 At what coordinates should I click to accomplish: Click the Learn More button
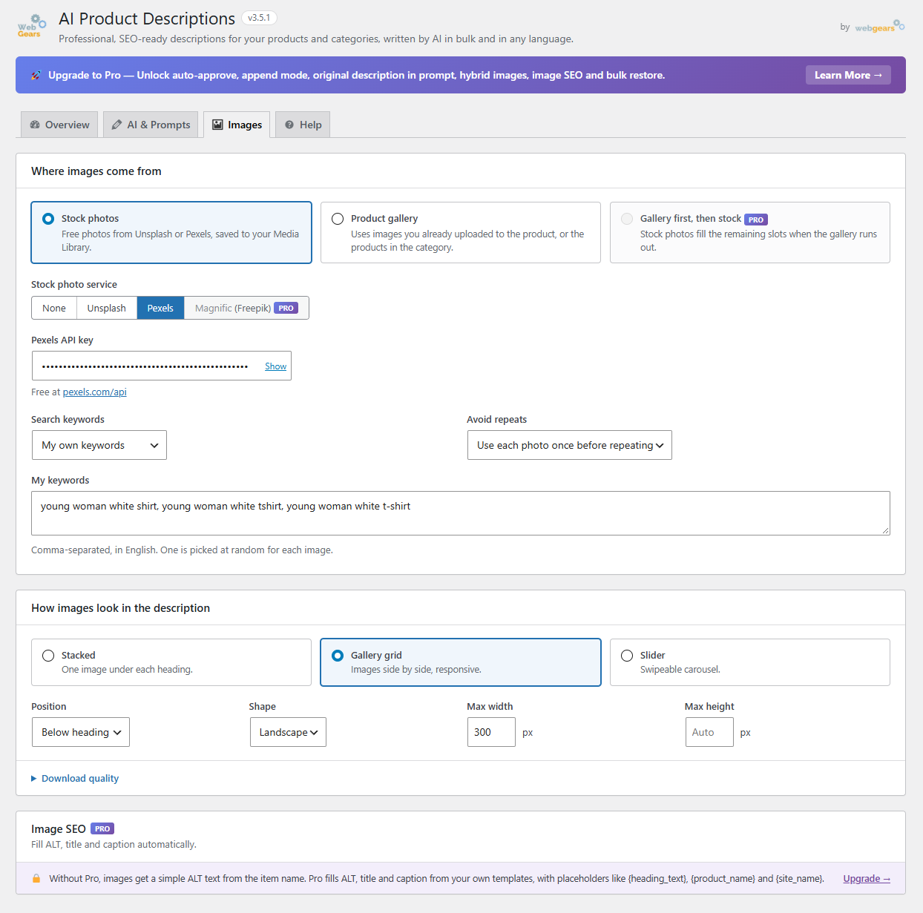[x=848, y=75]
